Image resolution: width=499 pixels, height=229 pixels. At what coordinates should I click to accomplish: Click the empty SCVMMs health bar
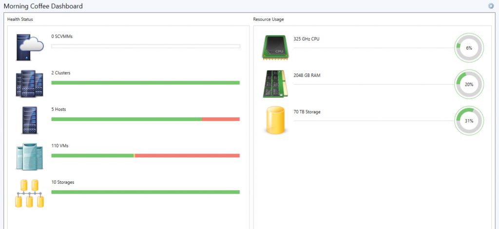coord(146,46)
